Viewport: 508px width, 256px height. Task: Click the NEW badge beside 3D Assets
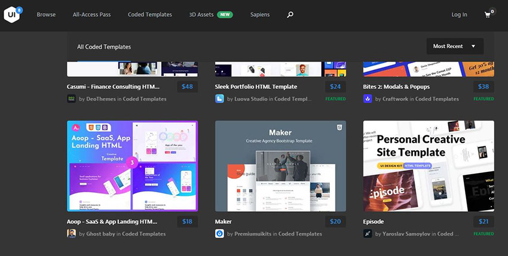(225, 14)
